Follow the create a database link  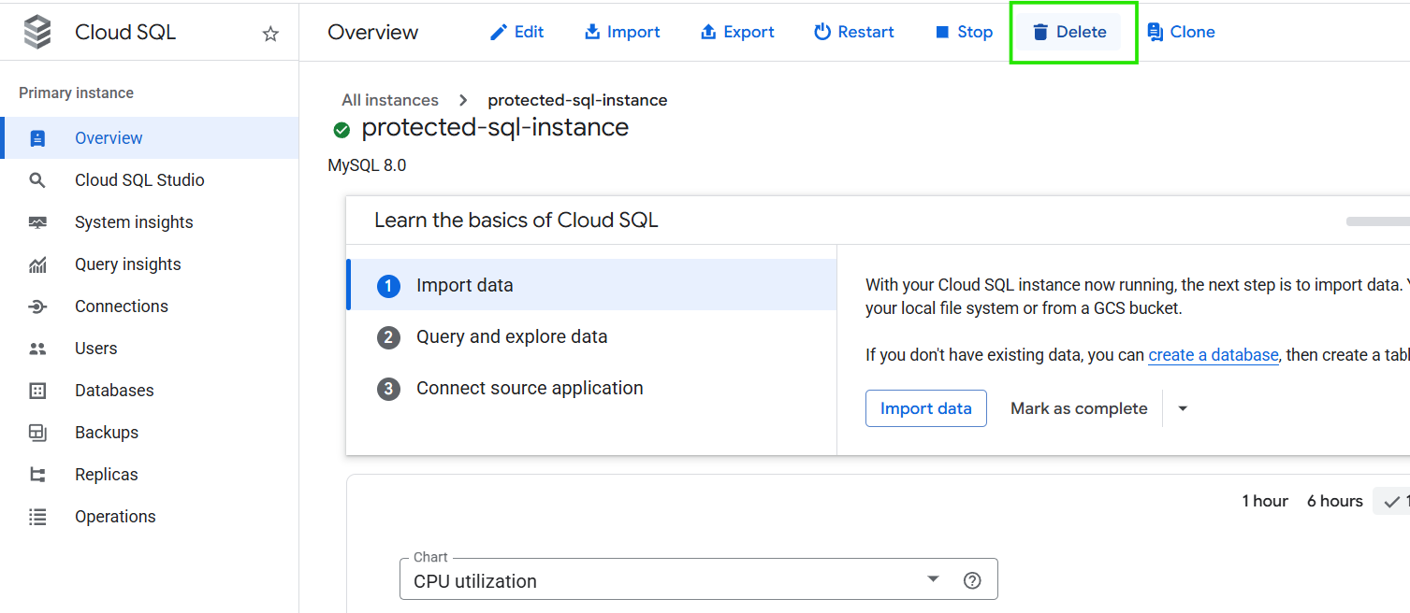[x=1213, y=355]
